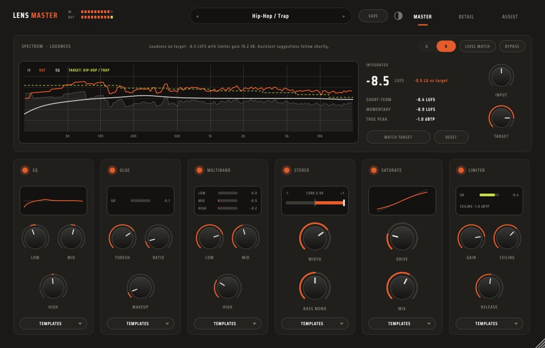Screen dimensions: 545x348
Task: Click the Limiter Ceiling knob
Action: point(507,238)
